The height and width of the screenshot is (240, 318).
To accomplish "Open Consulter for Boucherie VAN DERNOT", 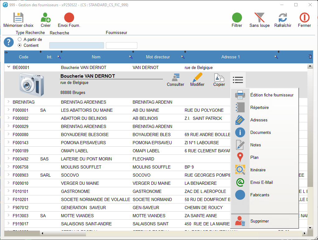I will (x=175, y=78).
